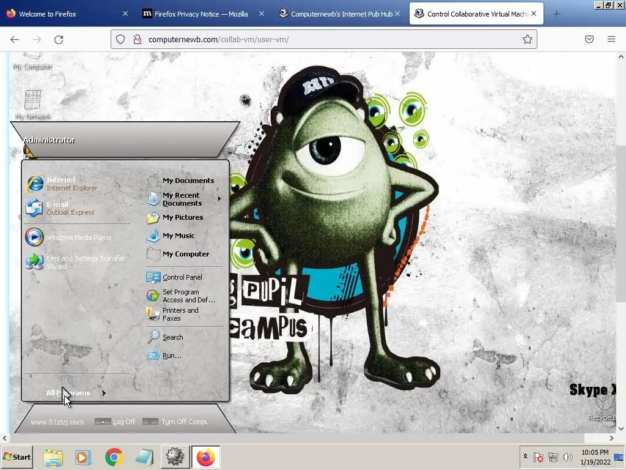Viewport: 626px width, 470px height.
Task: Expand All Programs menu
Action: click(x=76, y=393)
